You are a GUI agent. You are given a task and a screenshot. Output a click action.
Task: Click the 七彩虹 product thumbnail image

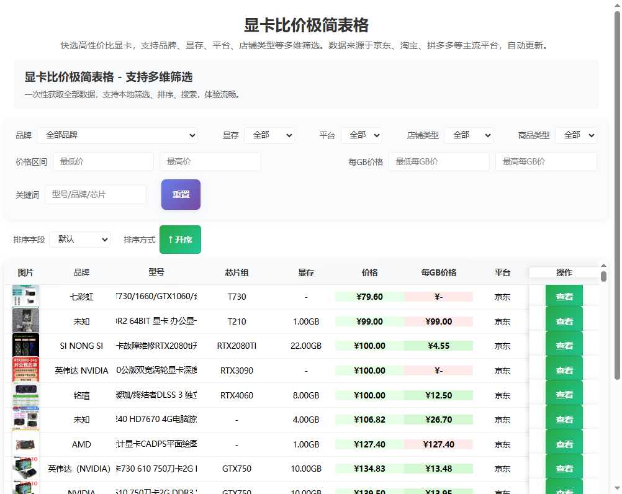pyautogui.click(x=25, y=297)
